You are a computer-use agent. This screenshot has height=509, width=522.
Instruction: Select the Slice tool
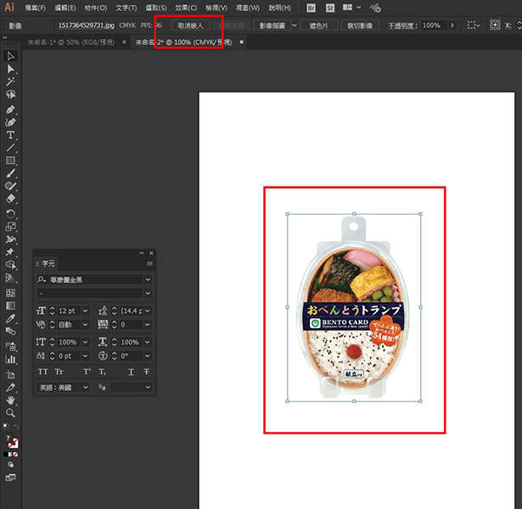click(11, 387)
